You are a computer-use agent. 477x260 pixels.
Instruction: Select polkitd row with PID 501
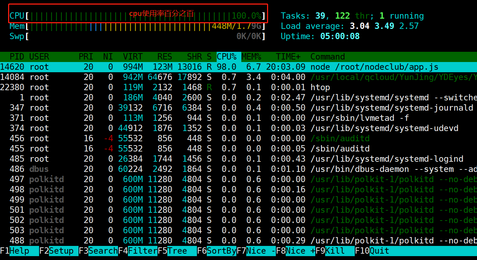click(238, 210)
